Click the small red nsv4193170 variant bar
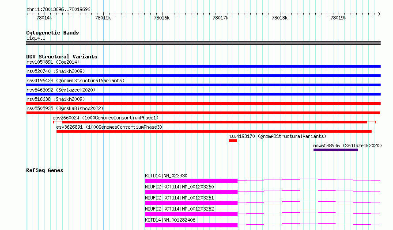The width and height of the screenshot is (393, 230). 233,141
